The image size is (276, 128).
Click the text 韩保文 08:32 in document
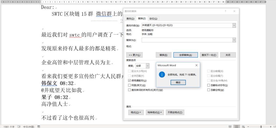click(x=57, y=83)
